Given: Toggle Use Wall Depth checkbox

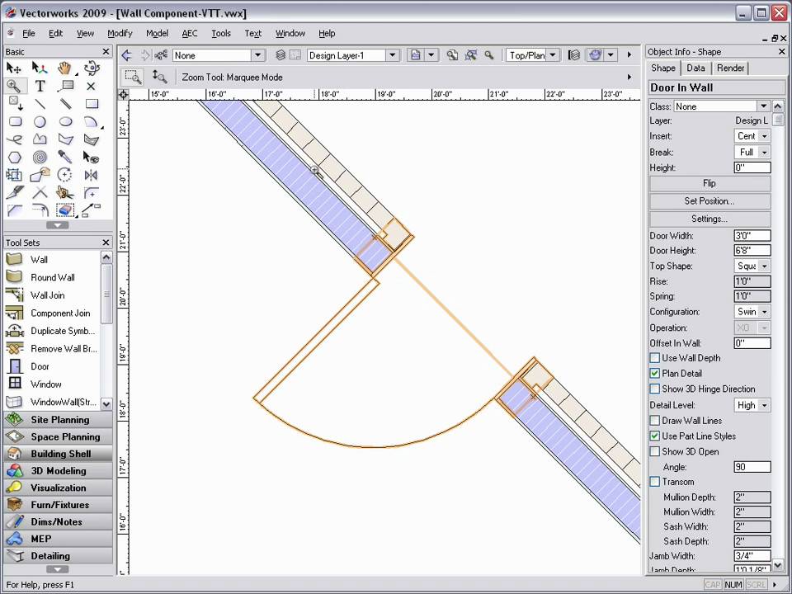Looking at the screenshot, I should (654, 357).
